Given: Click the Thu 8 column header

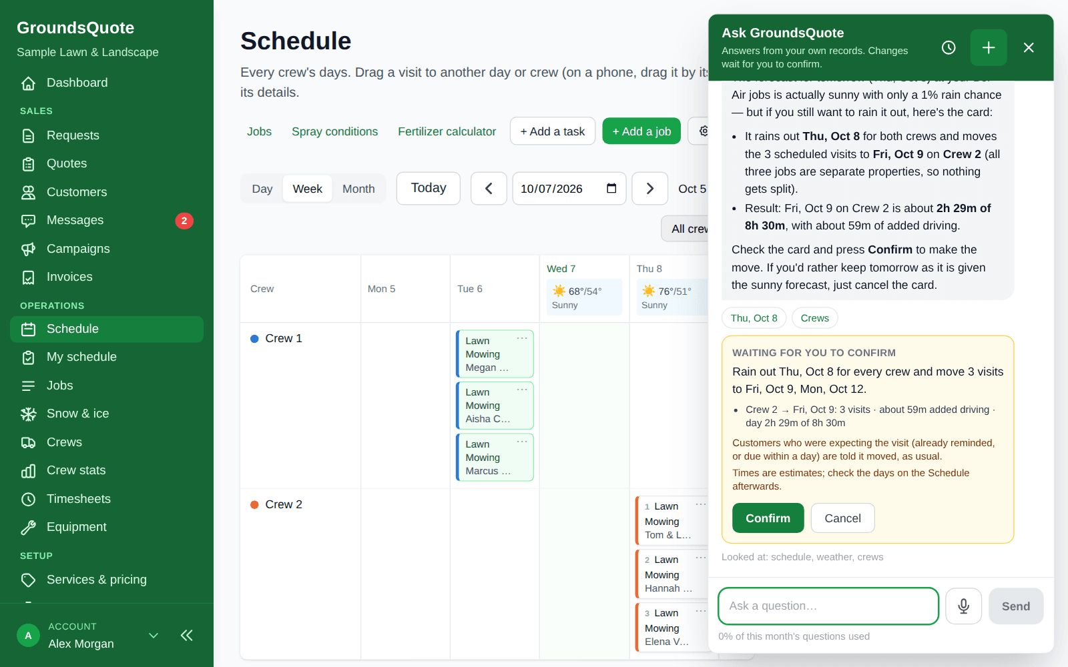Looking at the screenshot, I should pyautogui.click(x=649, y=269).
